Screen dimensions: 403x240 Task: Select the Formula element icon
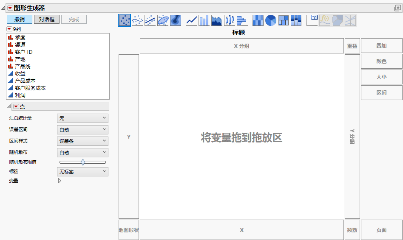(x=325, y=20)
